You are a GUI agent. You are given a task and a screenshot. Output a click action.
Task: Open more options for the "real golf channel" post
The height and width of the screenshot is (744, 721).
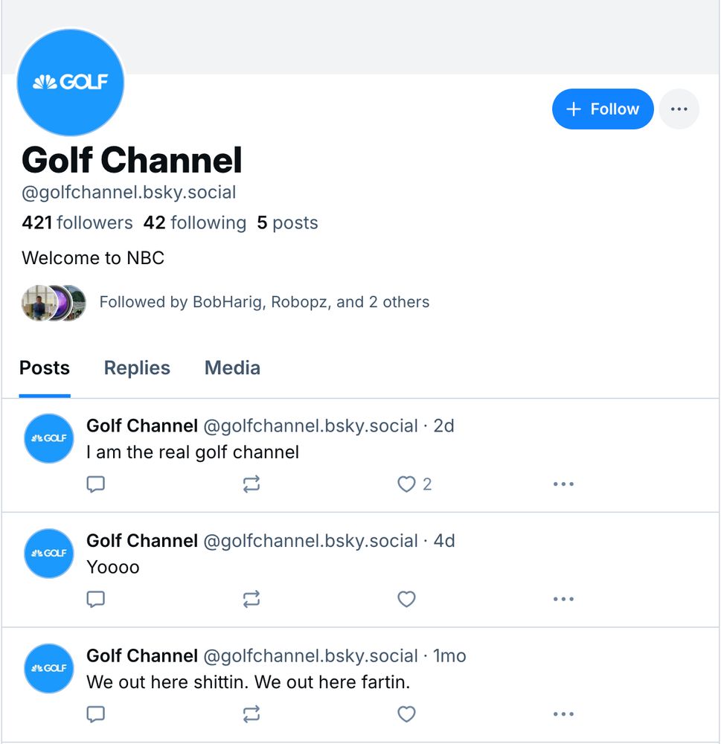[x=563, y=484]
